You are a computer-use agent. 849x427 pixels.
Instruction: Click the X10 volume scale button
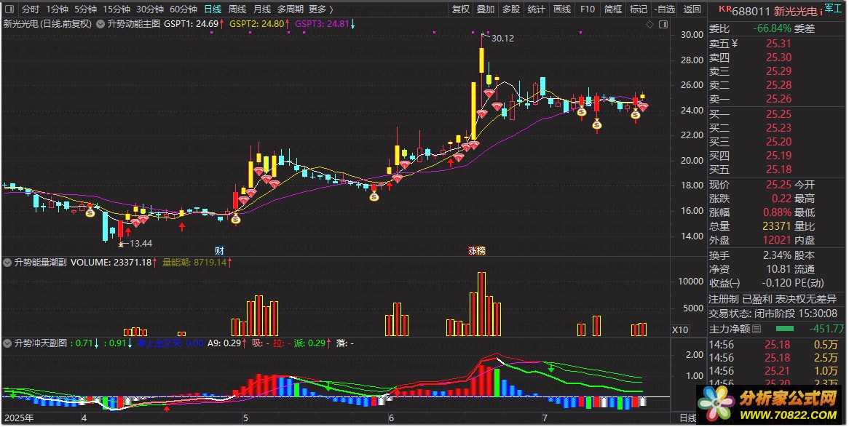680,330
